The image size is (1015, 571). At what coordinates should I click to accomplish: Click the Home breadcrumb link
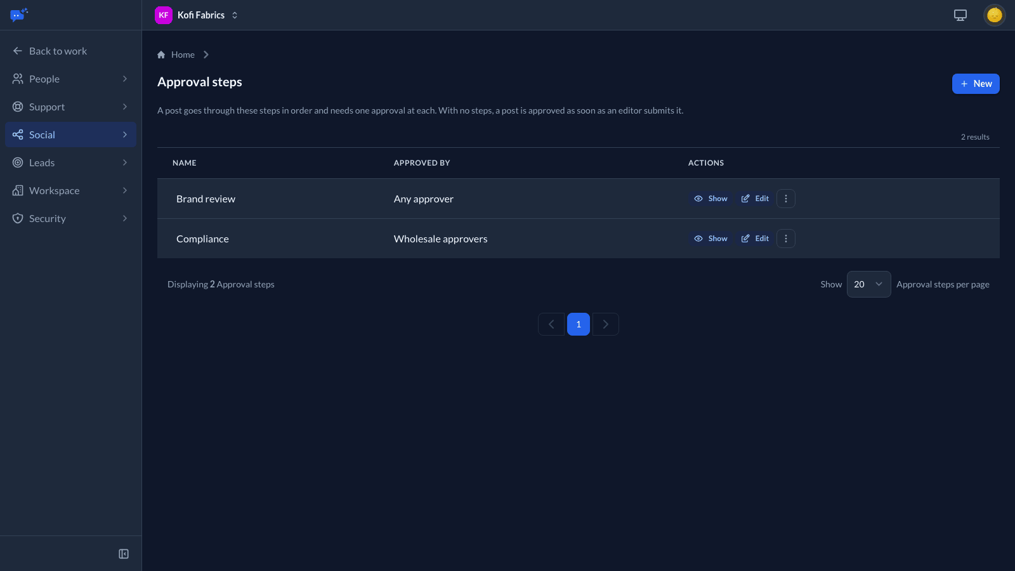pyautogui.click(x=183, y=55)
